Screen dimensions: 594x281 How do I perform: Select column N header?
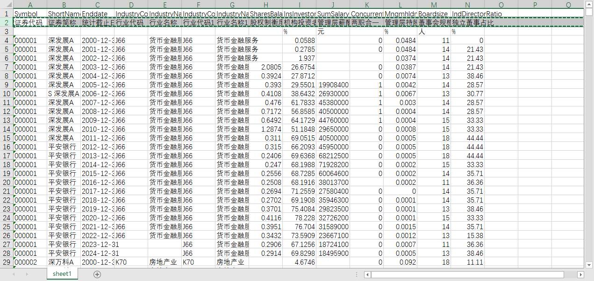point(467,5)
